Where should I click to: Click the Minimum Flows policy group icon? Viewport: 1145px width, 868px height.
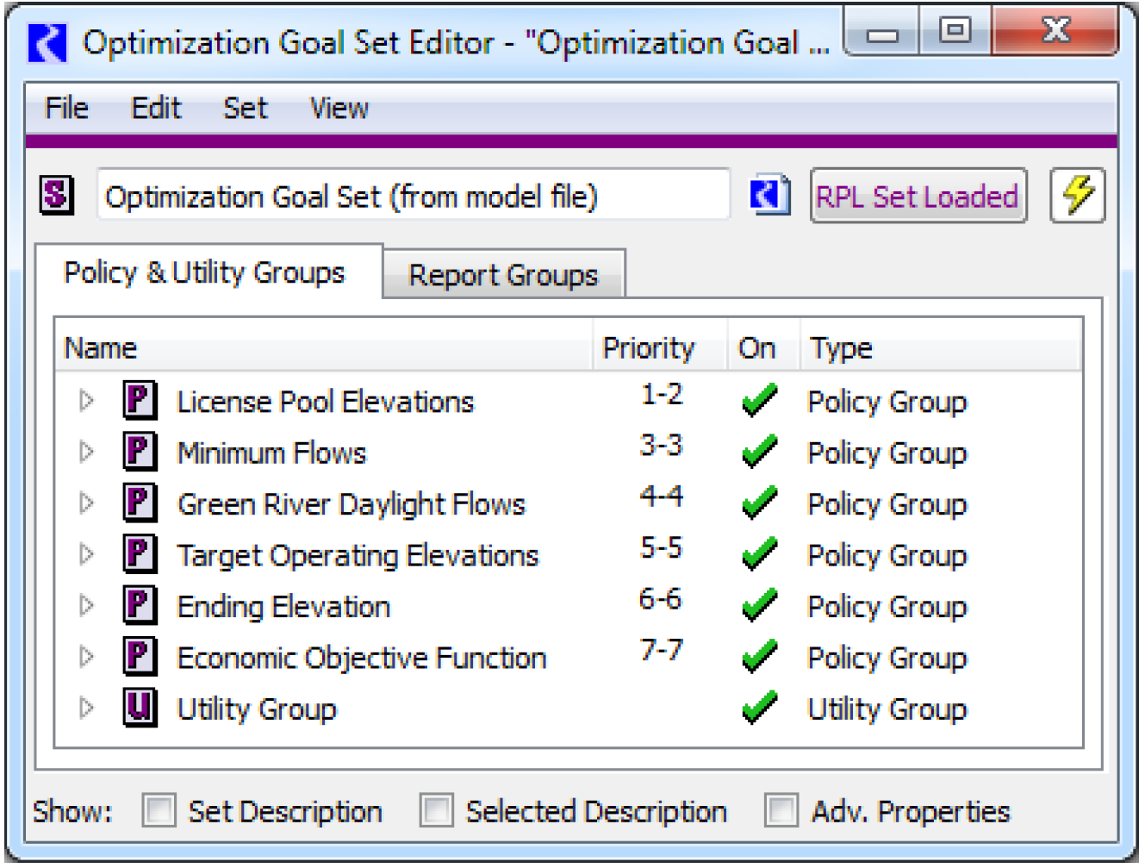140,452
